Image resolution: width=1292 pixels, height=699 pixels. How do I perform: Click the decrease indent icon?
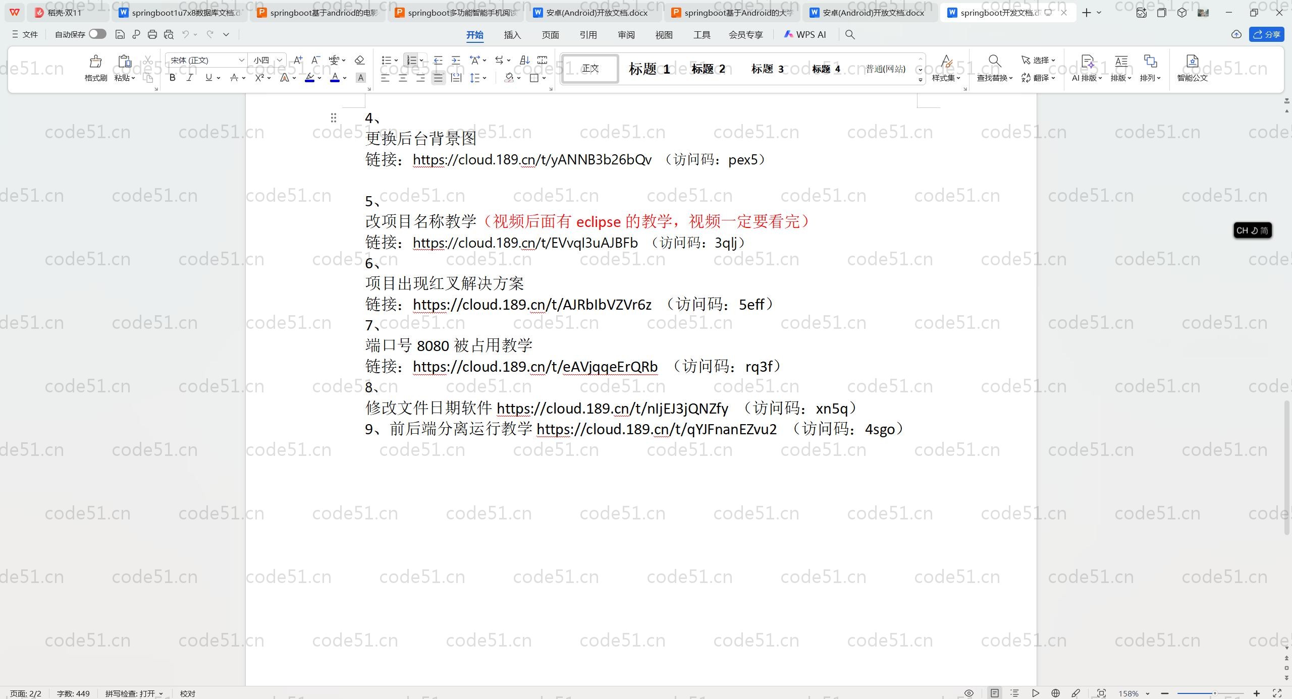pyautogui.click(x=438, y=61)
